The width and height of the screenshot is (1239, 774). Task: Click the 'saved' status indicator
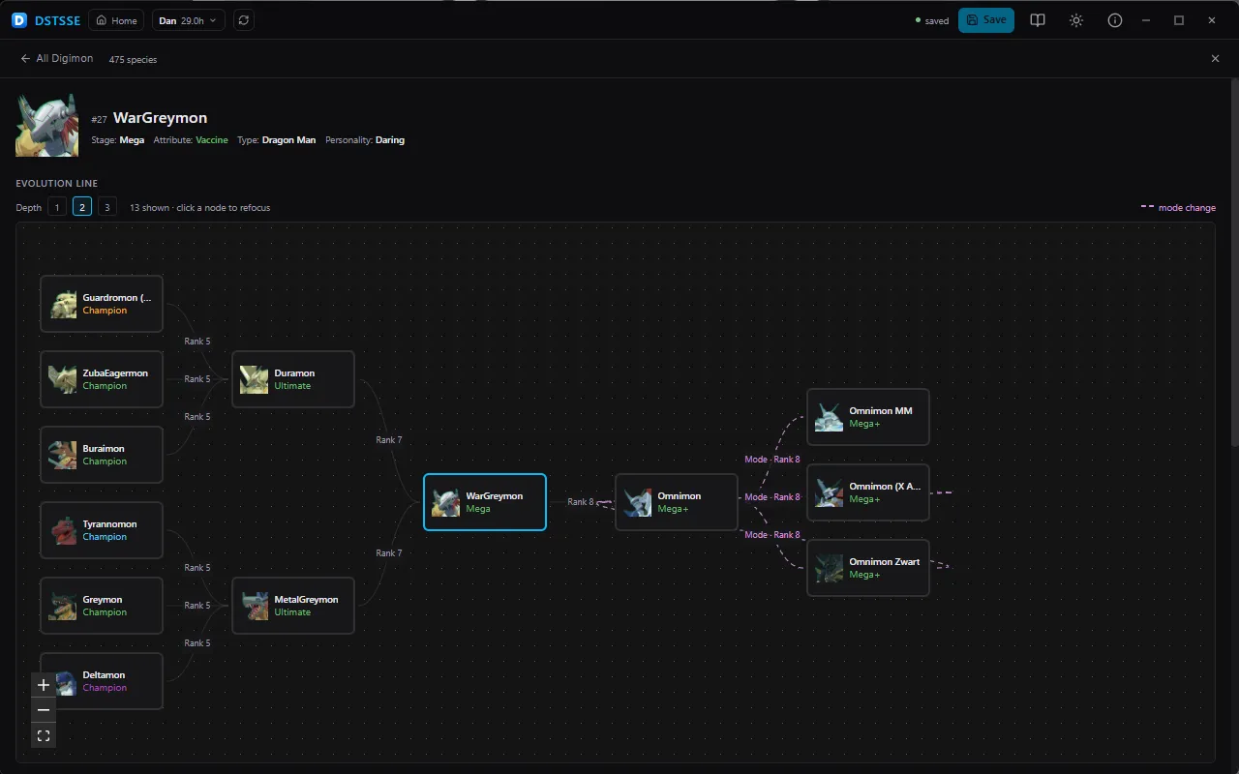pos(932,21)
